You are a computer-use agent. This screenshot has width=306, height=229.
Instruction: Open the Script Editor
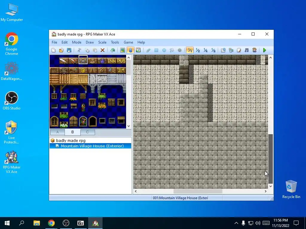tap(239, 50)
